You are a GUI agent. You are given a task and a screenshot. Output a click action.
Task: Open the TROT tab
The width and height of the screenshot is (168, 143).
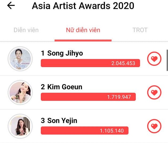coord(140,30)
